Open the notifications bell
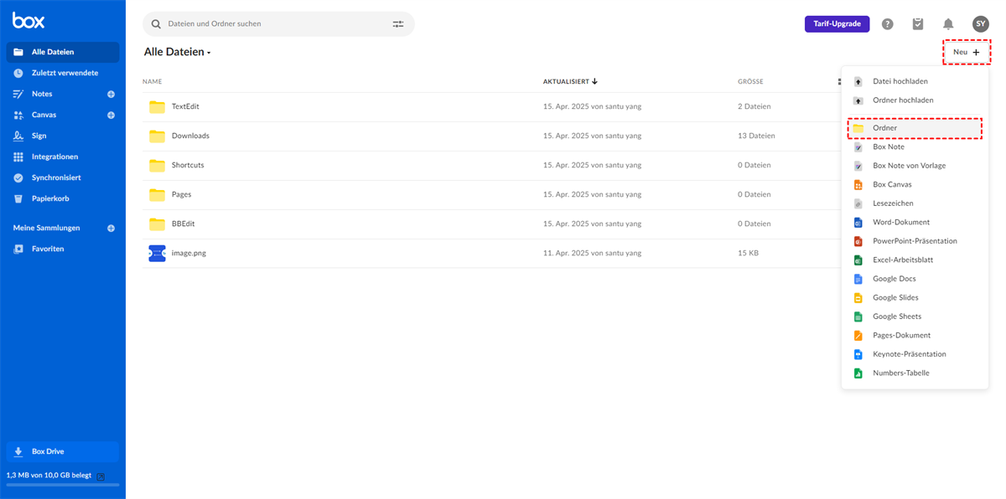Viewport: 1006px width, 499px height. point(948,24)
